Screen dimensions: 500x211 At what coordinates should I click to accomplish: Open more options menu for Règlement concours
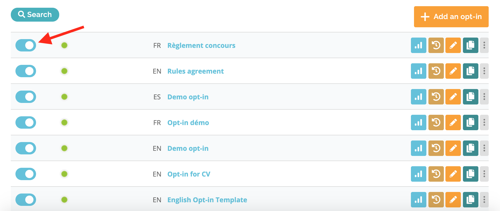pyautogui.click(x=484, y=45)
